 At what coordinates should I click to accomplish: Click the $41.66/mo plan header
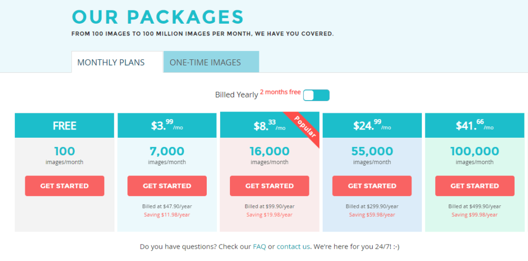tap(475, 125)
